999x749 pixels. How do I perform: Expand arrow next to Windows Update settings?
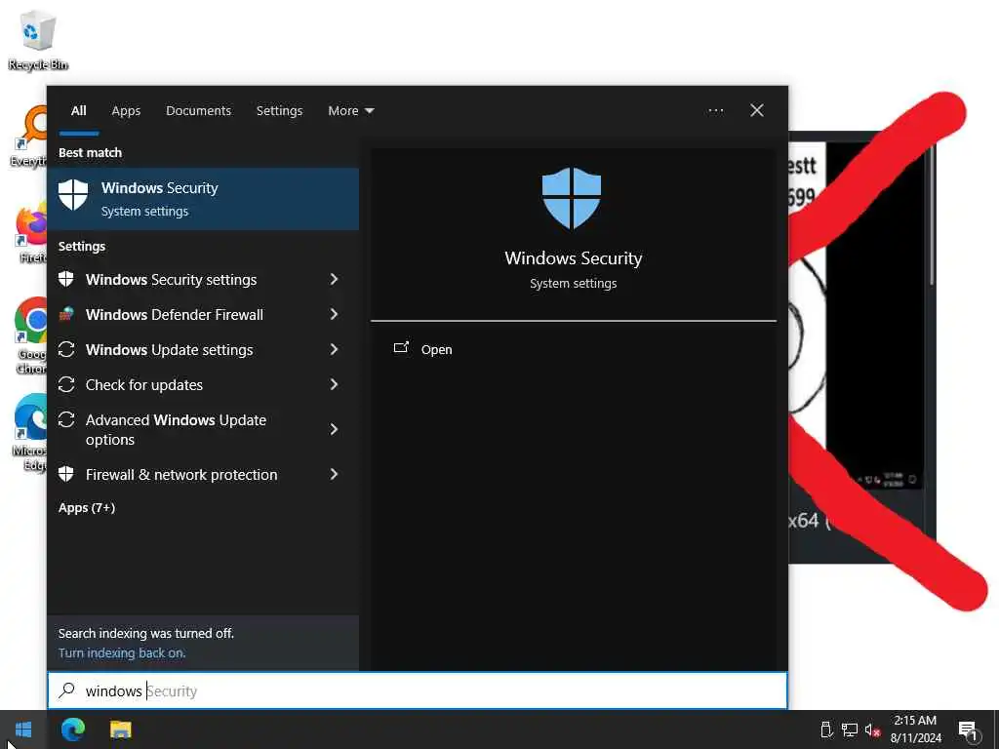334,349
